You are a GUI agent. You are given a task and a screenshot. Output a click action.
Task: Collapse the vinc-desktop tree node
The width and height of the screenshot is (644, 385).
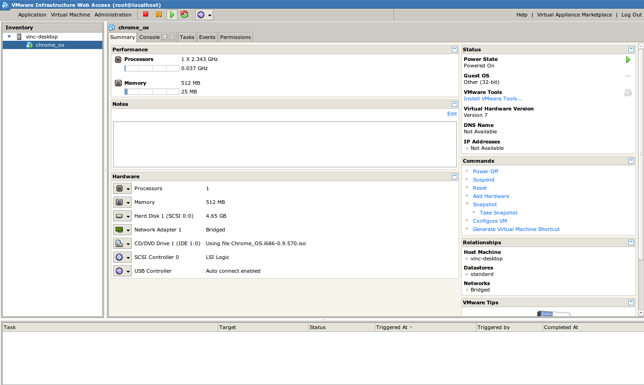pyautogui.click(x=9, y=36)
